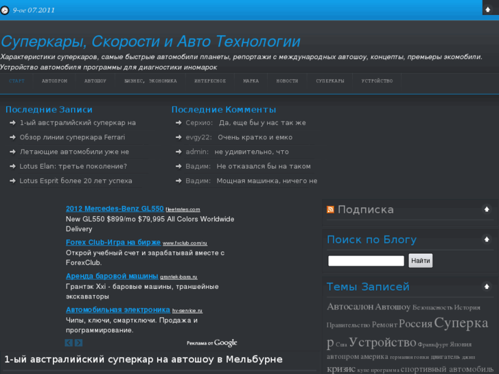Select the Ремонт tag

point(384,325)
